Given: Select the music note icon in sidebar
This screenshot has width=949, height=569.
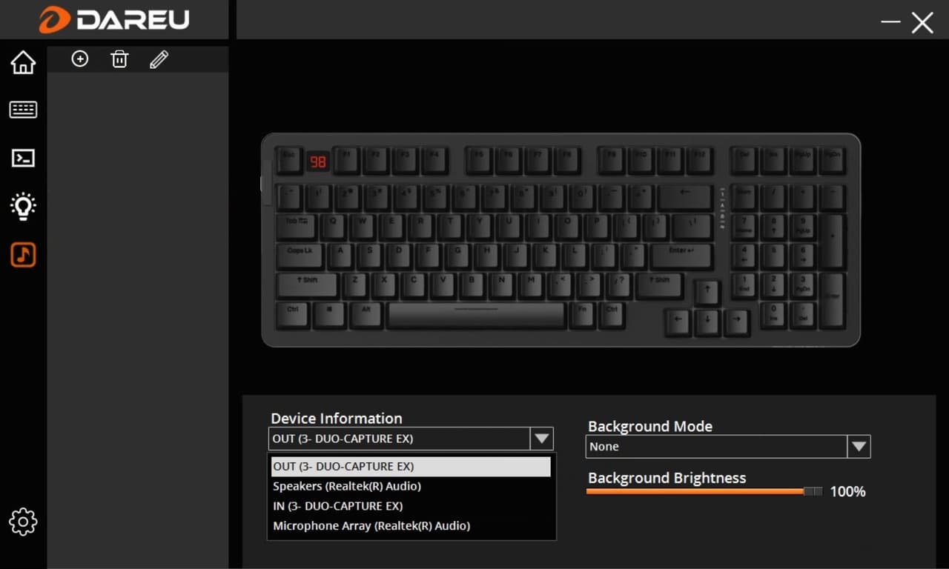Looking at the screenshot, I should coord(23,254).
